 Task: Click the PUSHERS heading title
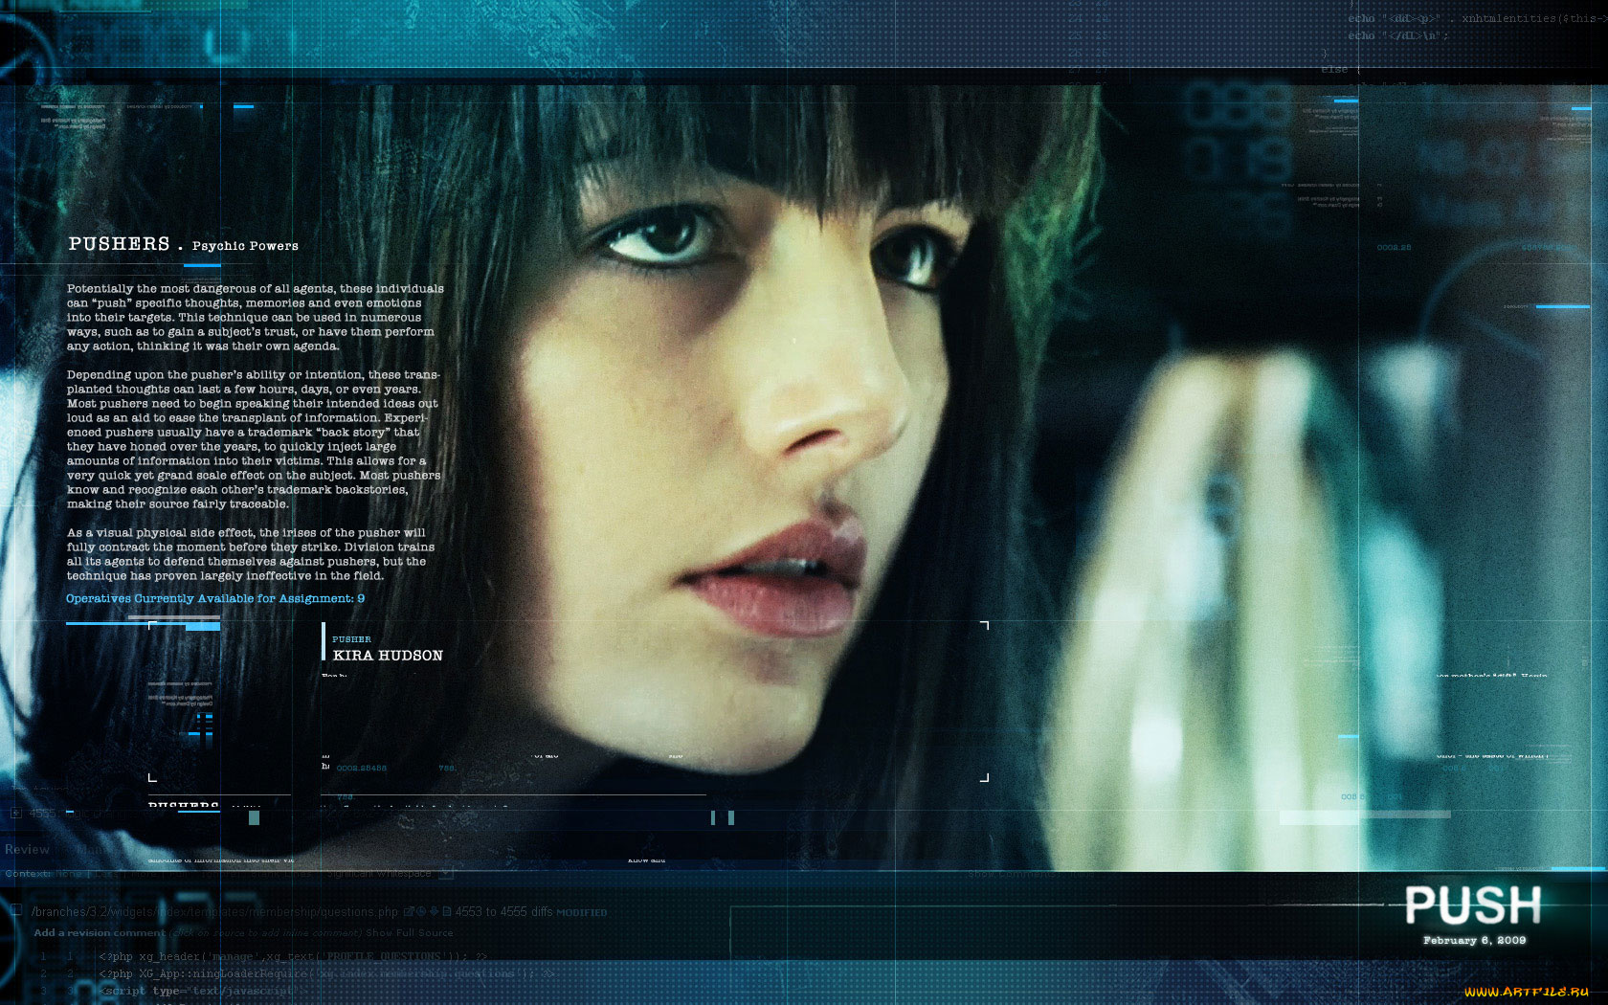coord(119,244)
